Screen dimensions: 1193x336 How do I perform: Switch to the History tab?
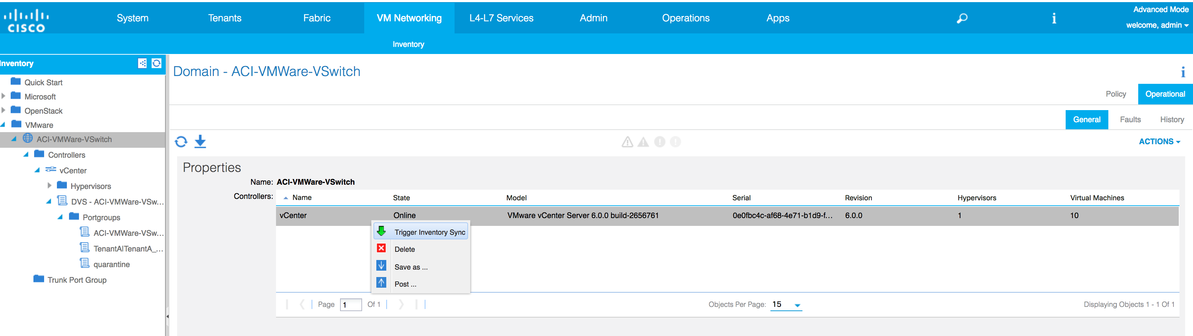click(x=1172, y=119)
